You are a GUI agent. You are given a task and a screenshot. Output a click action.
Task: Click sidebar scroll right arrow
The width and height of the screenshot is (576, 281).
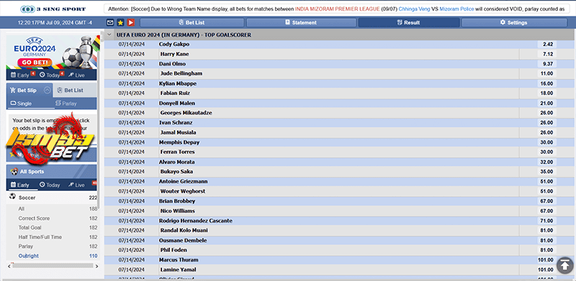tap(96, 266)
